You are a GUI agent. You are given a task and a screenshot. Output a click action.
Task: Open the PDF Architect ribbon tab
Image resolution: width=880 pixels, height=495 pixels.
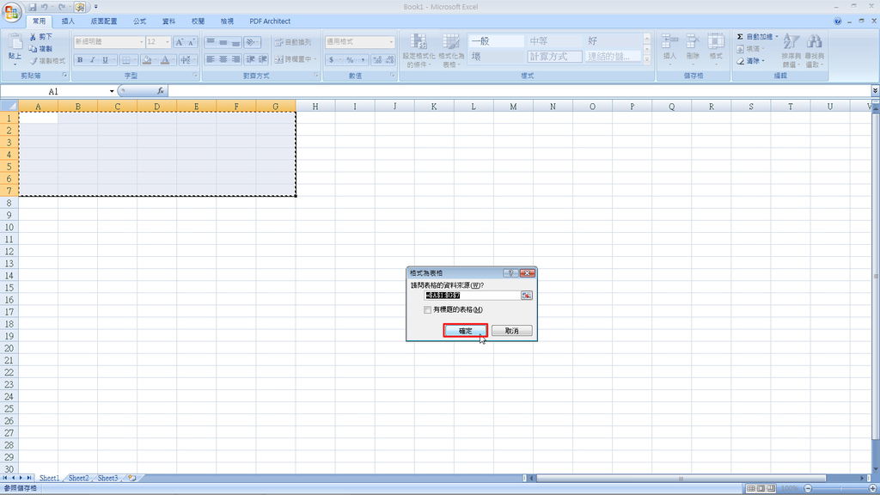[270, 21]
